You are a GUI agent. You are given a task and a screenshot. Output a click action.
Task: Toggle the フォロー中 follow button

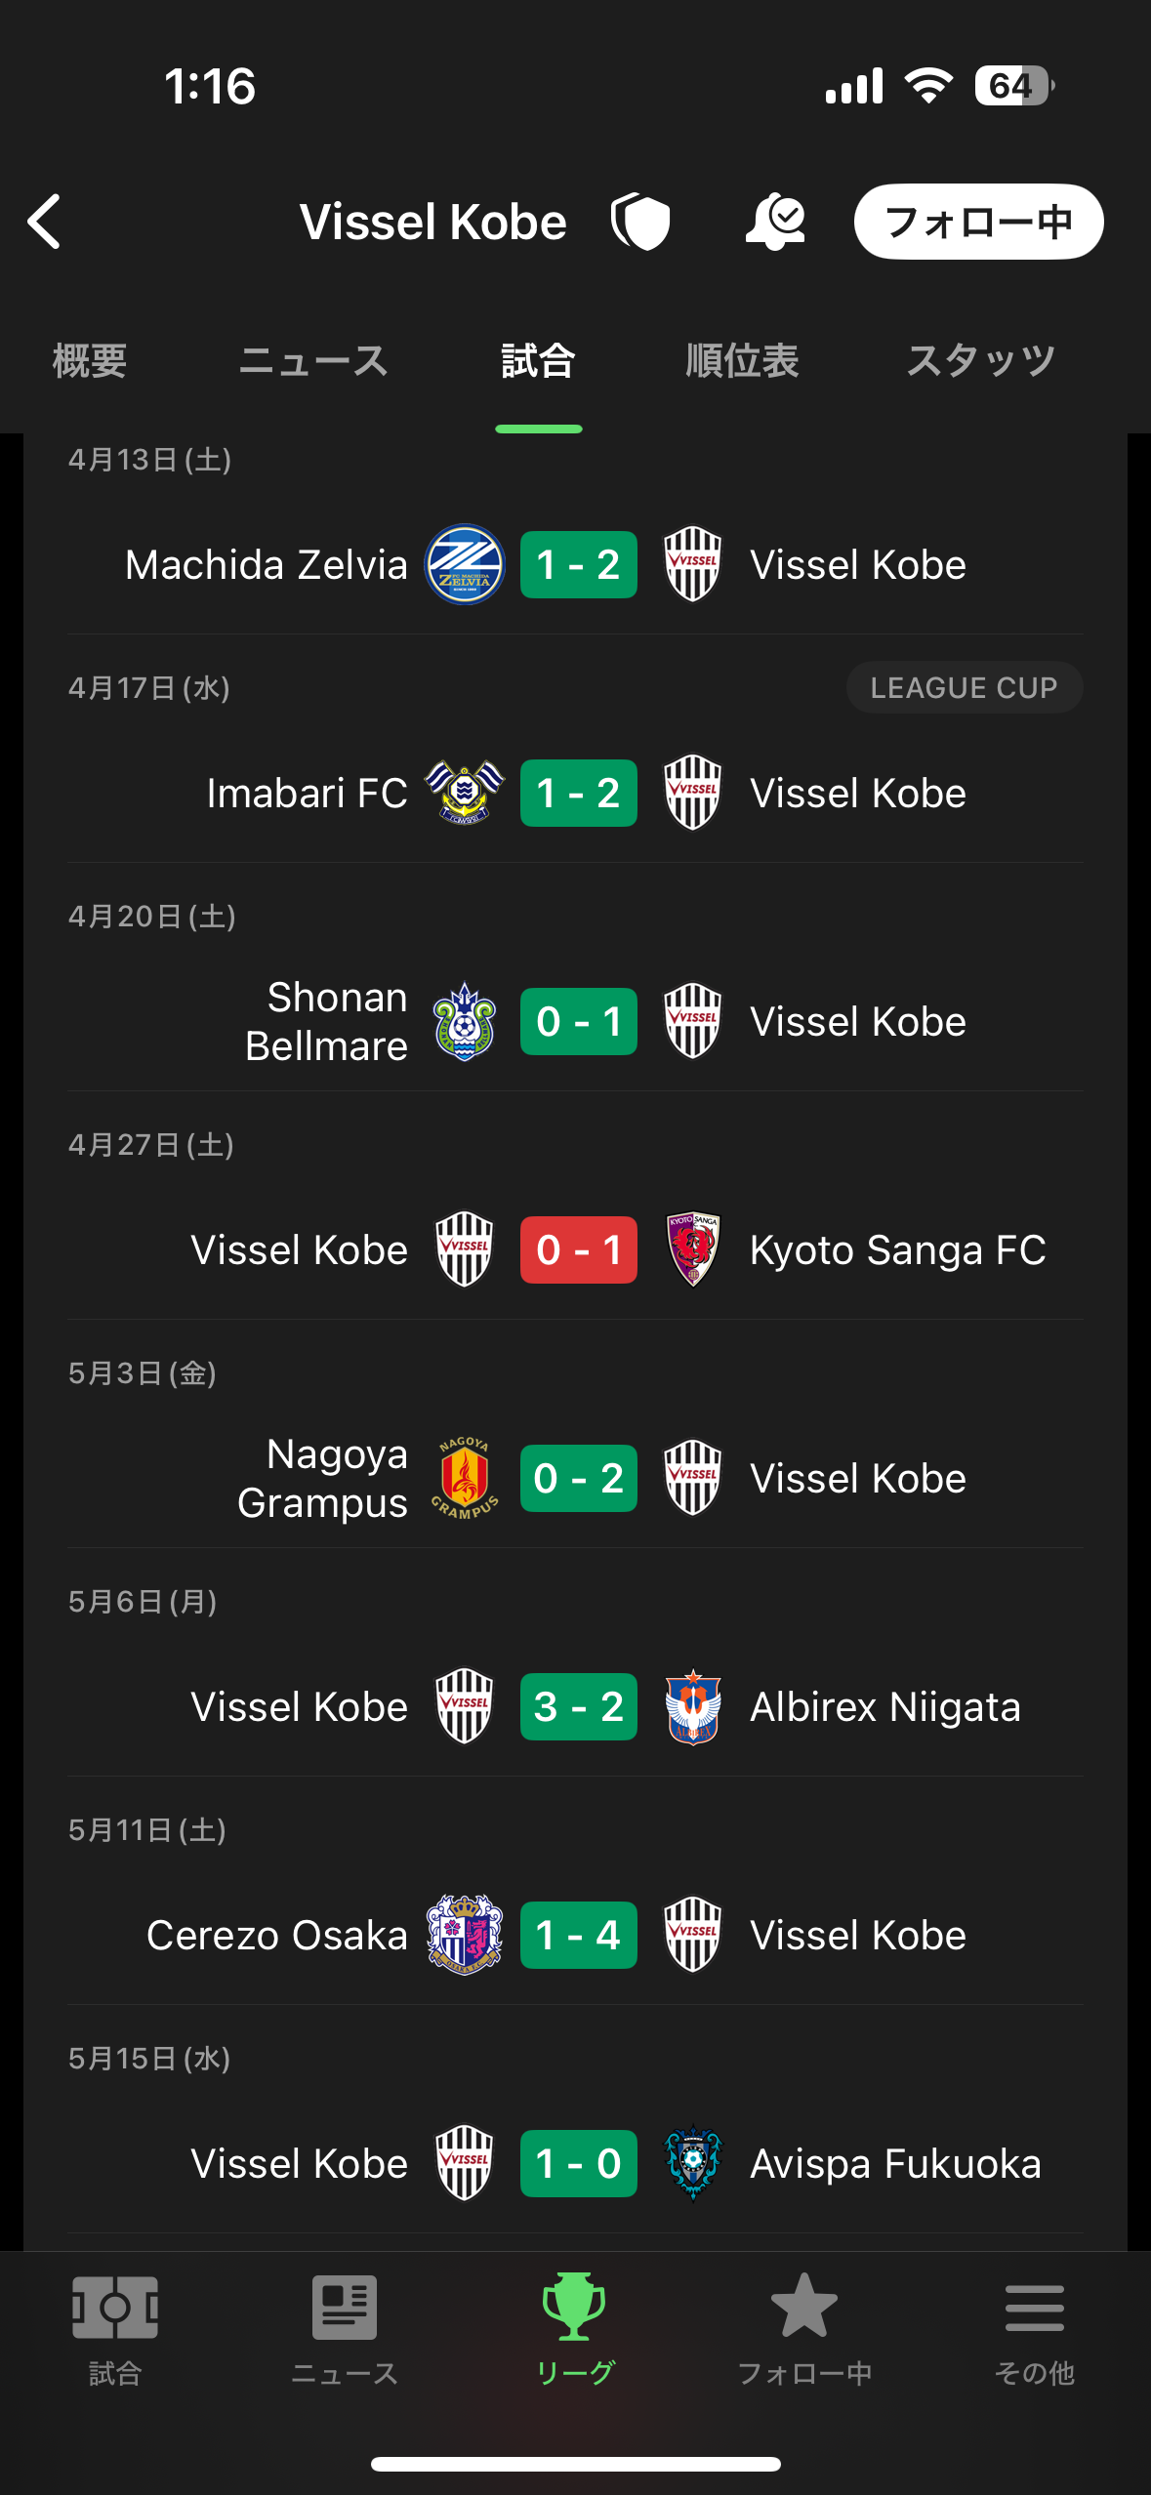pos(978,222)
